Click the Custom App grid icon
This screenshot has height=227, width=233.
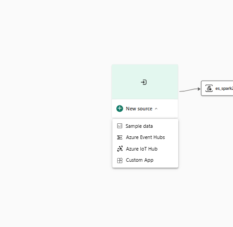(x=120, y=160)
